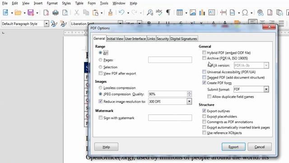Select Lossless compression option
289x163 pixels.
tap(100, 87)
